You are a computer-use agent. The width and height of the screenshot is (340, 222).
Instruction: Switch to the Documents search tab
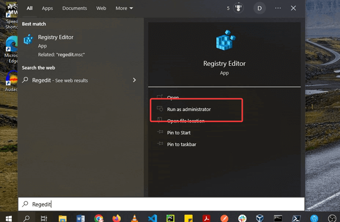coord(75,8)
